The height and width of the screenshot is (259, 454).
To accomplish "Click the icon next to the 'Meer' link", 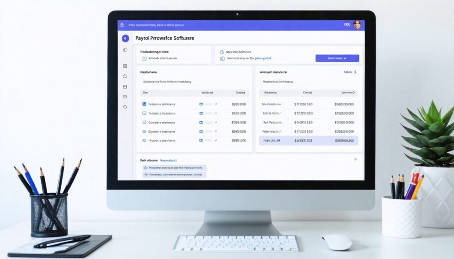I will point(355,72).
